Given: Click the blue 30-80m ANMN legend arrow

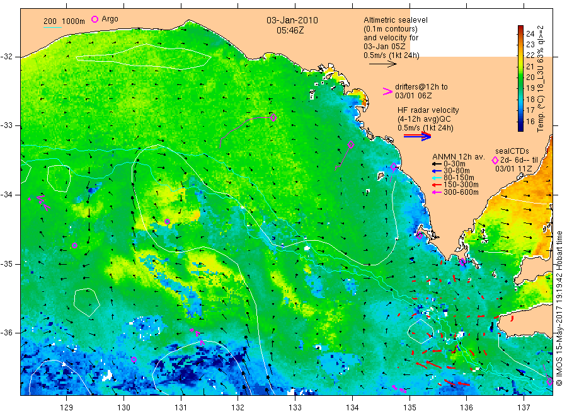Looking at the screenshot, I should 437,171.
